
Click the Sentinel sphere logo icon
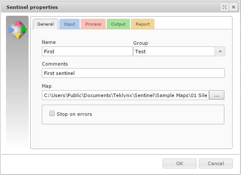17,29
